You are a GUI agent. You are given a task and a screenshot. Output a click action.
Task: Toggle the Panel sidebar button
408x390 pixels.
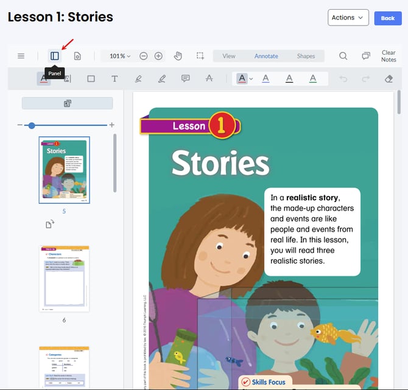tap(55, 56)
